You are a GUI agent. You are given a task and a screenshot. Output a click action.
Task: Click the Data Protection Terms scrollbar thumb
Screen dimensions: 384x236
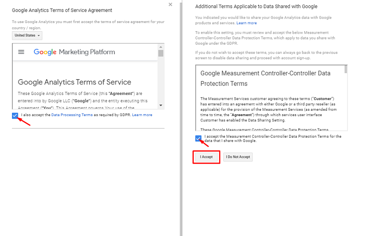tap(346, 69)
